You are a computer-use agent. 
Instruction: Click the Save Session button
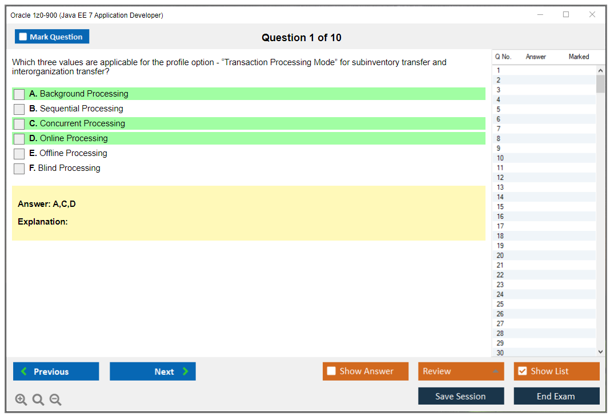pos(461,396)
